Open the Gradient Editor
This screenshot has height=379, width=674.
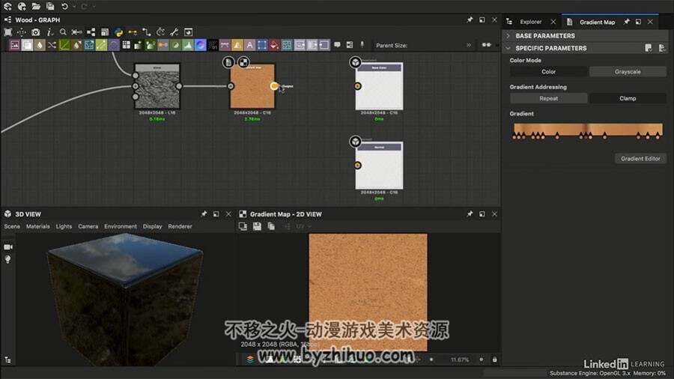coord(640,159)
